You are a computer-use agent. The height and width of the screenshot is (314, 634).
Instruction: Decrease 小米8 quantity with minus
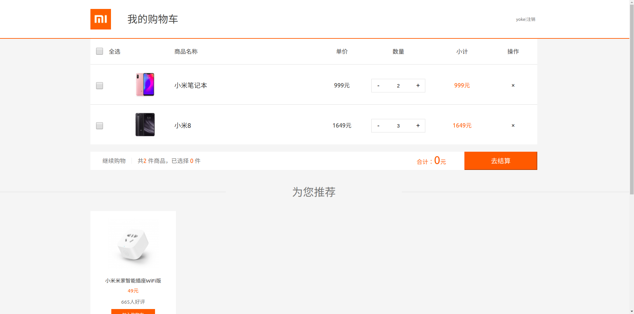coord(378,126)
